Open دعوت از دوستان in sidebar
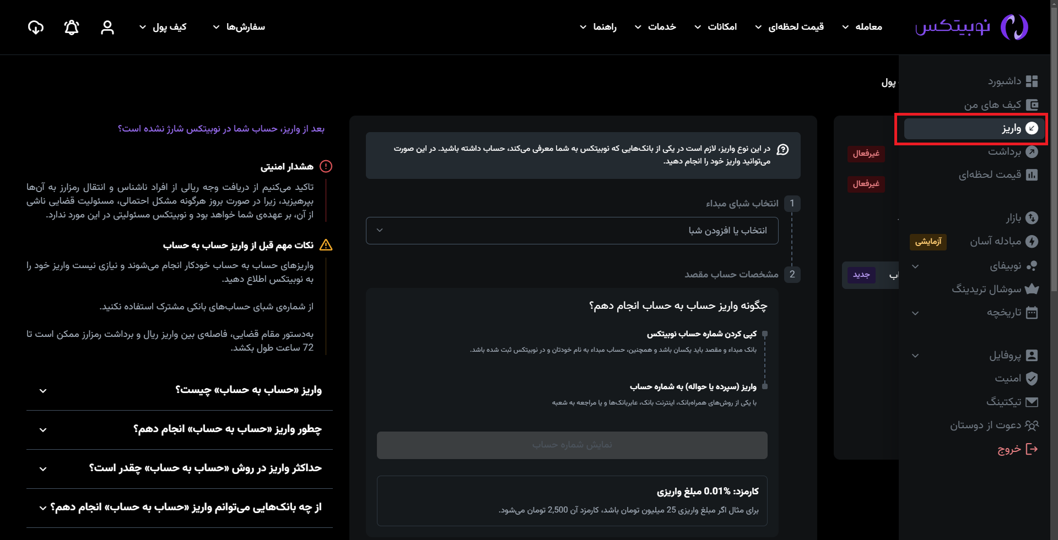The image size is (1058, 540). 985,425
